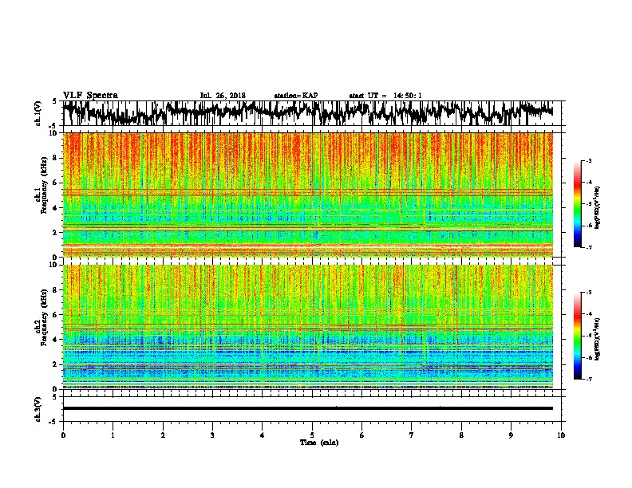The image size is (632, 488).
Task: Select the "start UT = 14:50: 1" header text
Action: [x=385, y=96]
